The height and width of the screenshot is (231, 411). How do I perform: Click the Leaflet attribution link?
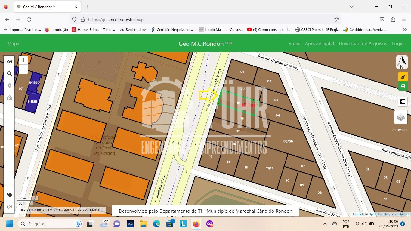pyautogui.click(x=358, y=214)
